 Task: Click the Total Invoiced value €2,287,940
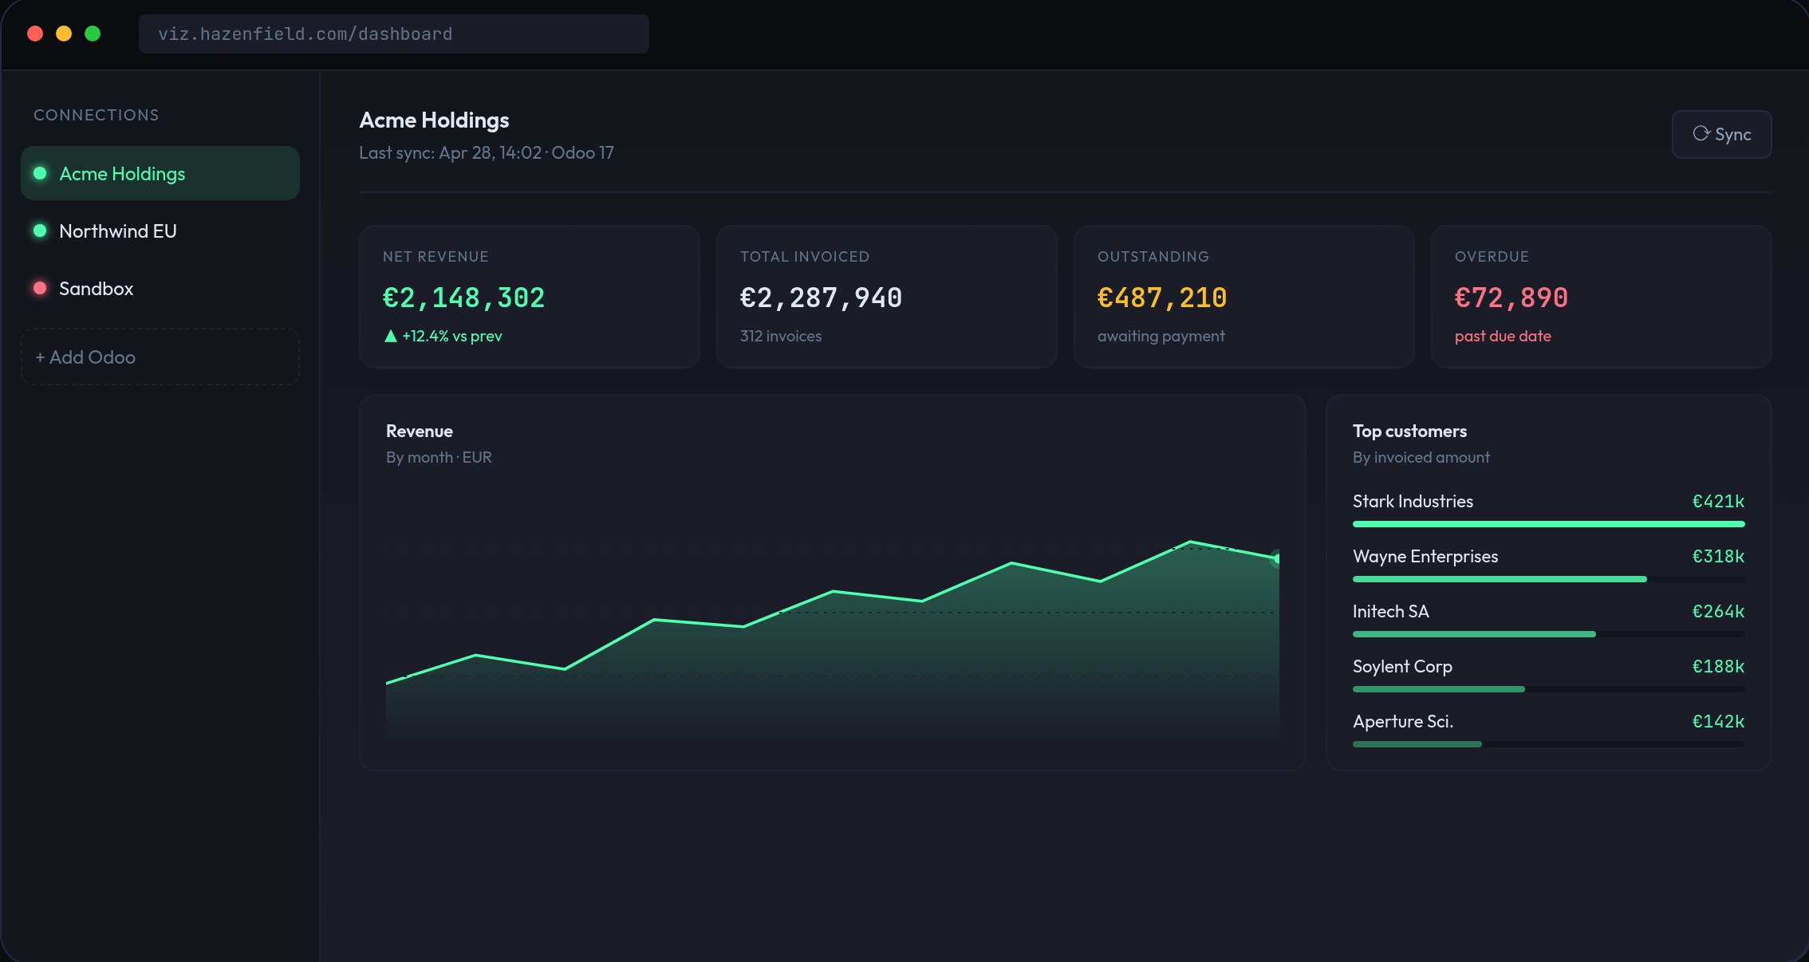coord(821,298)
